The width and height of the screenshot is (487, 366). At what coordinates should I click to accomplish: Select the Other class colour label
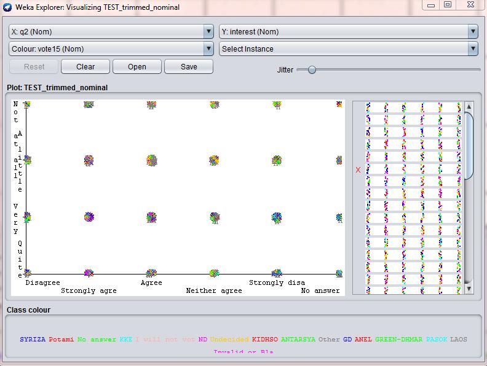(329, 340)
